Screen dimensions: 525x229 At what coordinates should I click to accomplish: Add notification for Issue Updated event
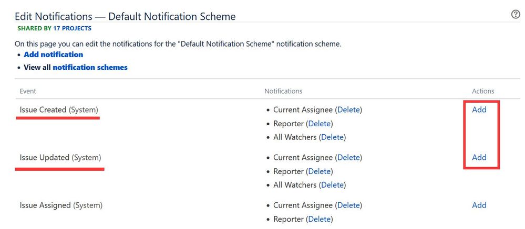coord(479,157)
